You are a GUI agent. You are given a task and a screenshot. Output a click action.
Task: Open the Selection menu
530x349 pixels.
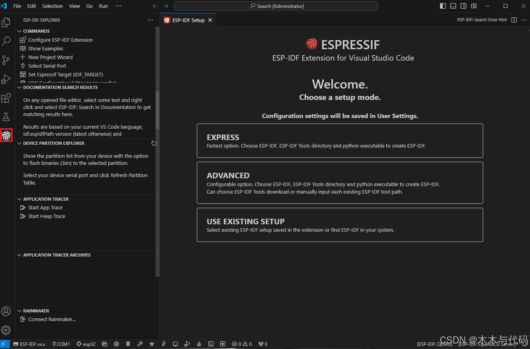(x=52, y=6)
